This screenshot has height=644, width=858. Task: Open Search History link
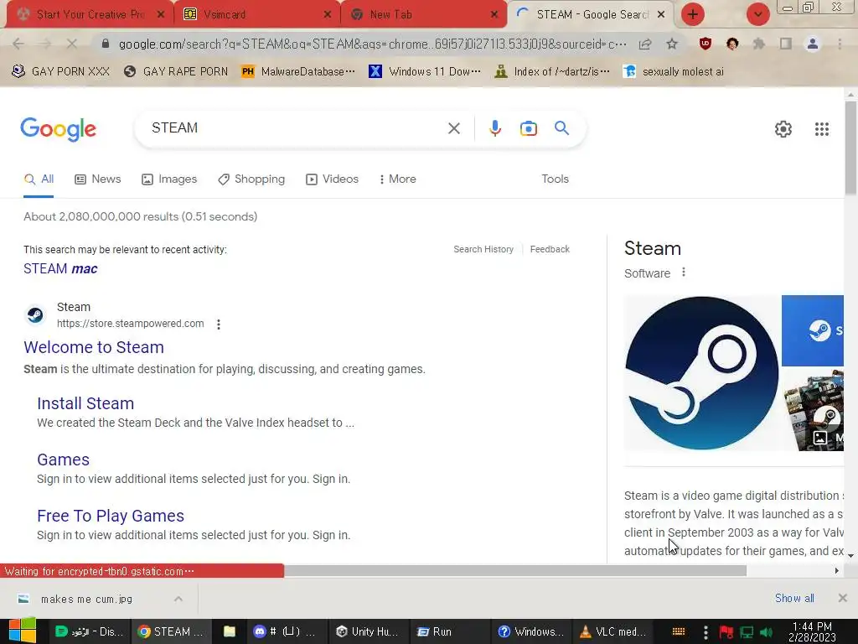pos(483,249)
